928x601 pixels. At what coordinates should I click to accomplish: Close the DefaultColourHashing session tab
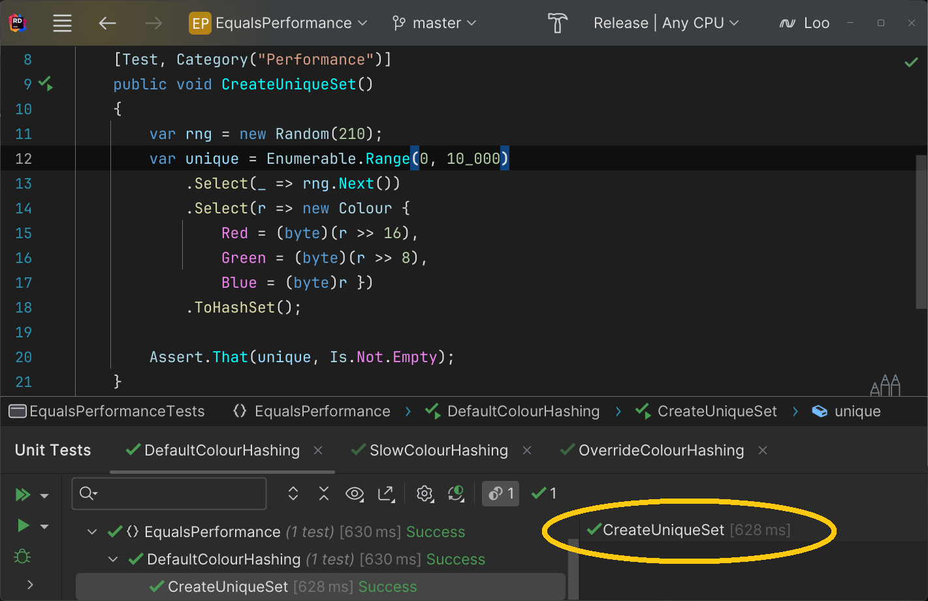pyautogui.click(x=318, y=450)
